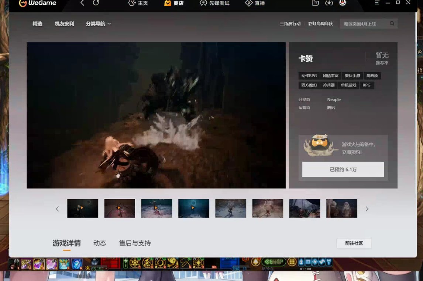Click the 剧情丰富 tag
423x281 pixels.
click(x=331, y=75)
